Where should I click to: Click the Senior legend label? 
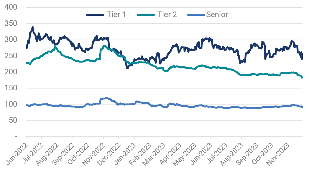click(x=217, y=14)
